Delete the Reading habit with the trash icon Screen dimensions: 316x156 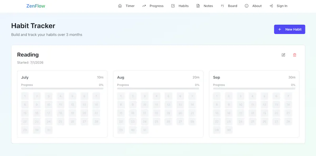pos(295,55)
